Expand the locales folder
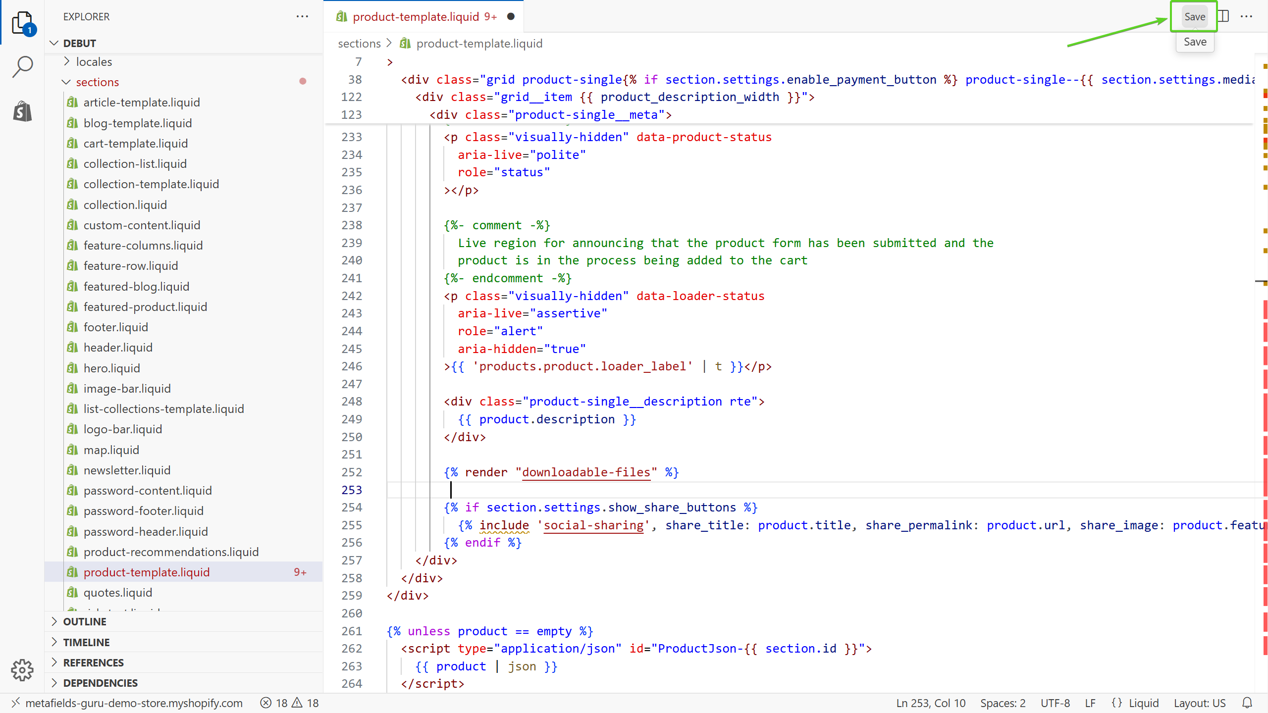 coord(94,62)
